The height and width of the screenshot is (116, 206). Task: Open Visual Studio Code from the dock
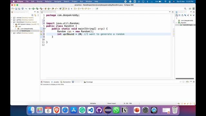point(90,110)
